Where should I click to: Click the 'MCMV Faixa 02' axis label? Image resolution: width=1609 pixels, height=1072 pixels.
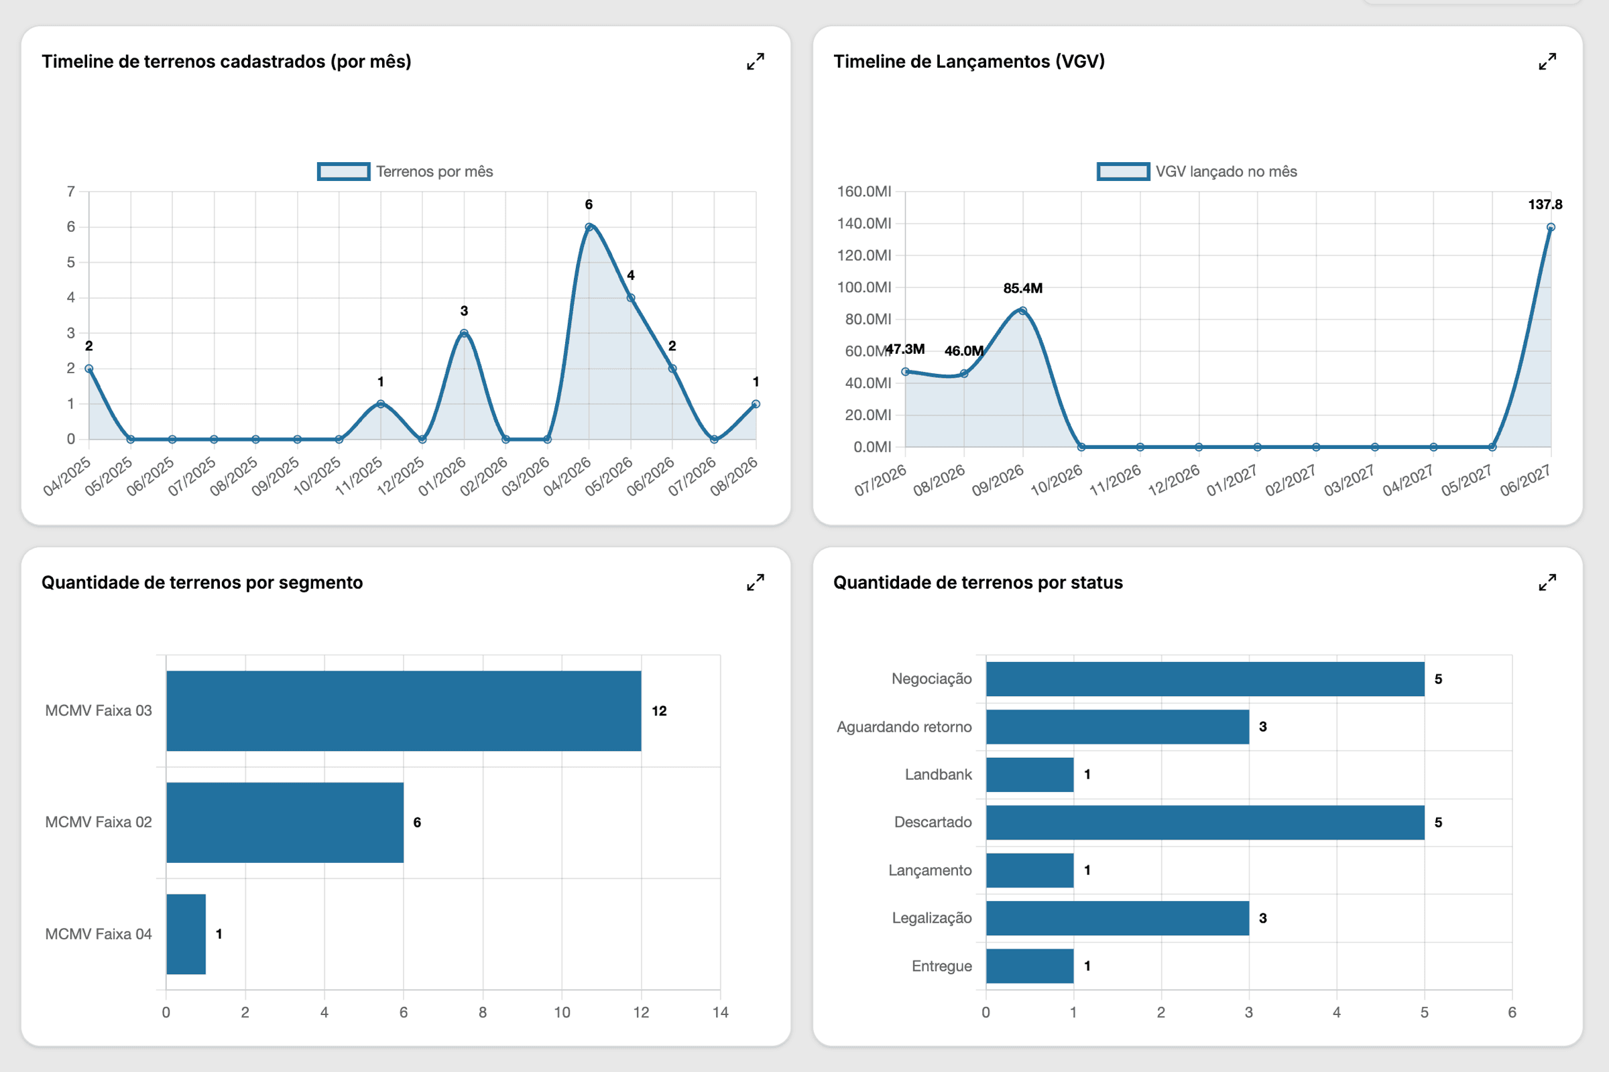(99, 823)
